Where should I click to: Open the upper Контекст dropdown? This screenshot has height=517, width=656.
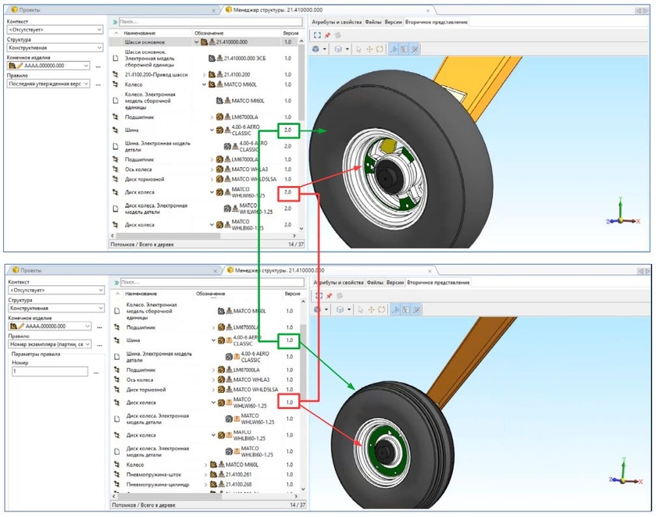(55, 30)
